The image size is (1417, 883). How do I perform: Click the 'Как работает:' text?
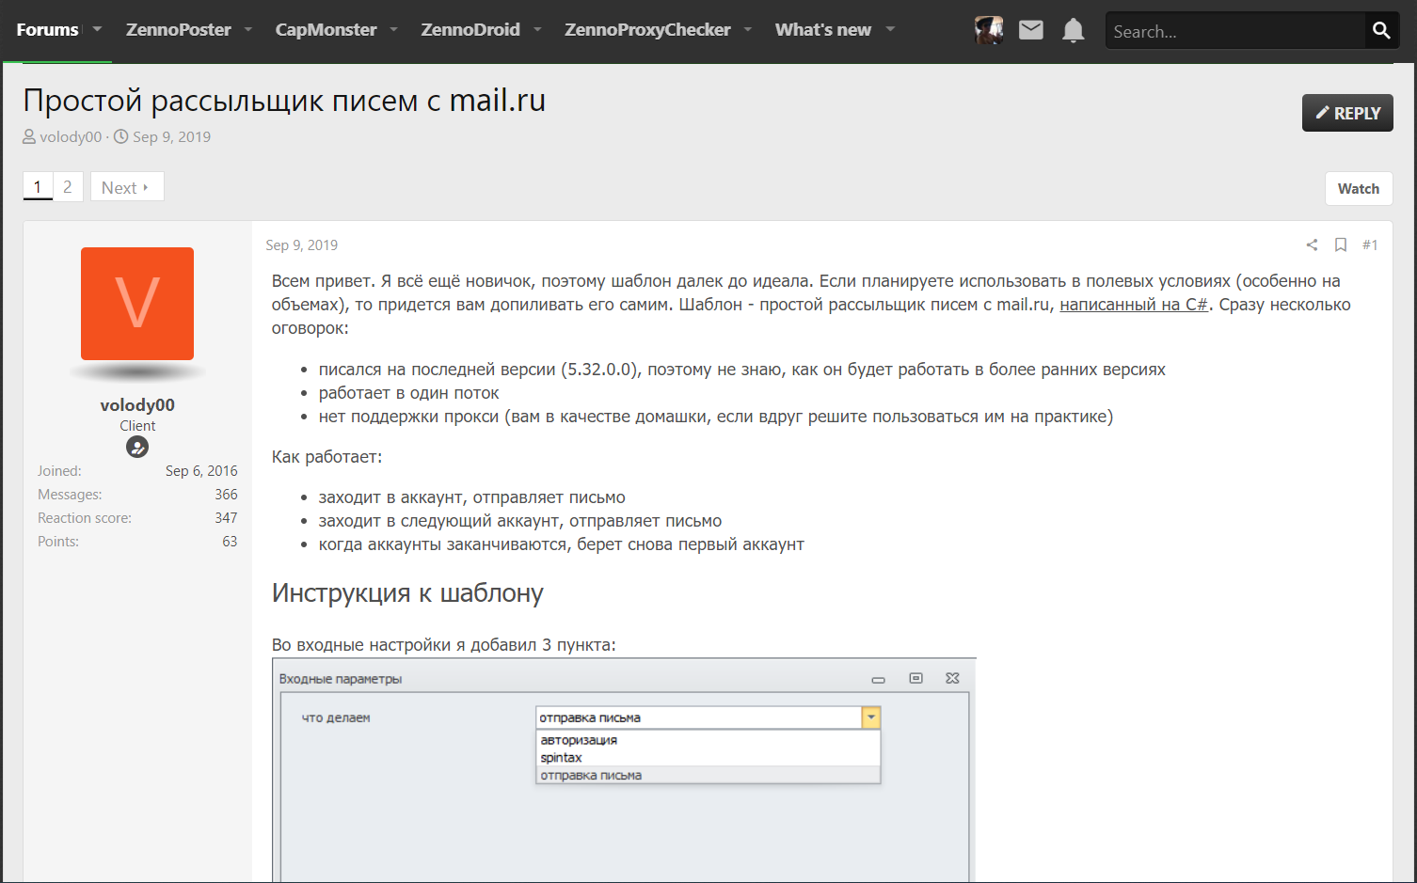(326, 457)
